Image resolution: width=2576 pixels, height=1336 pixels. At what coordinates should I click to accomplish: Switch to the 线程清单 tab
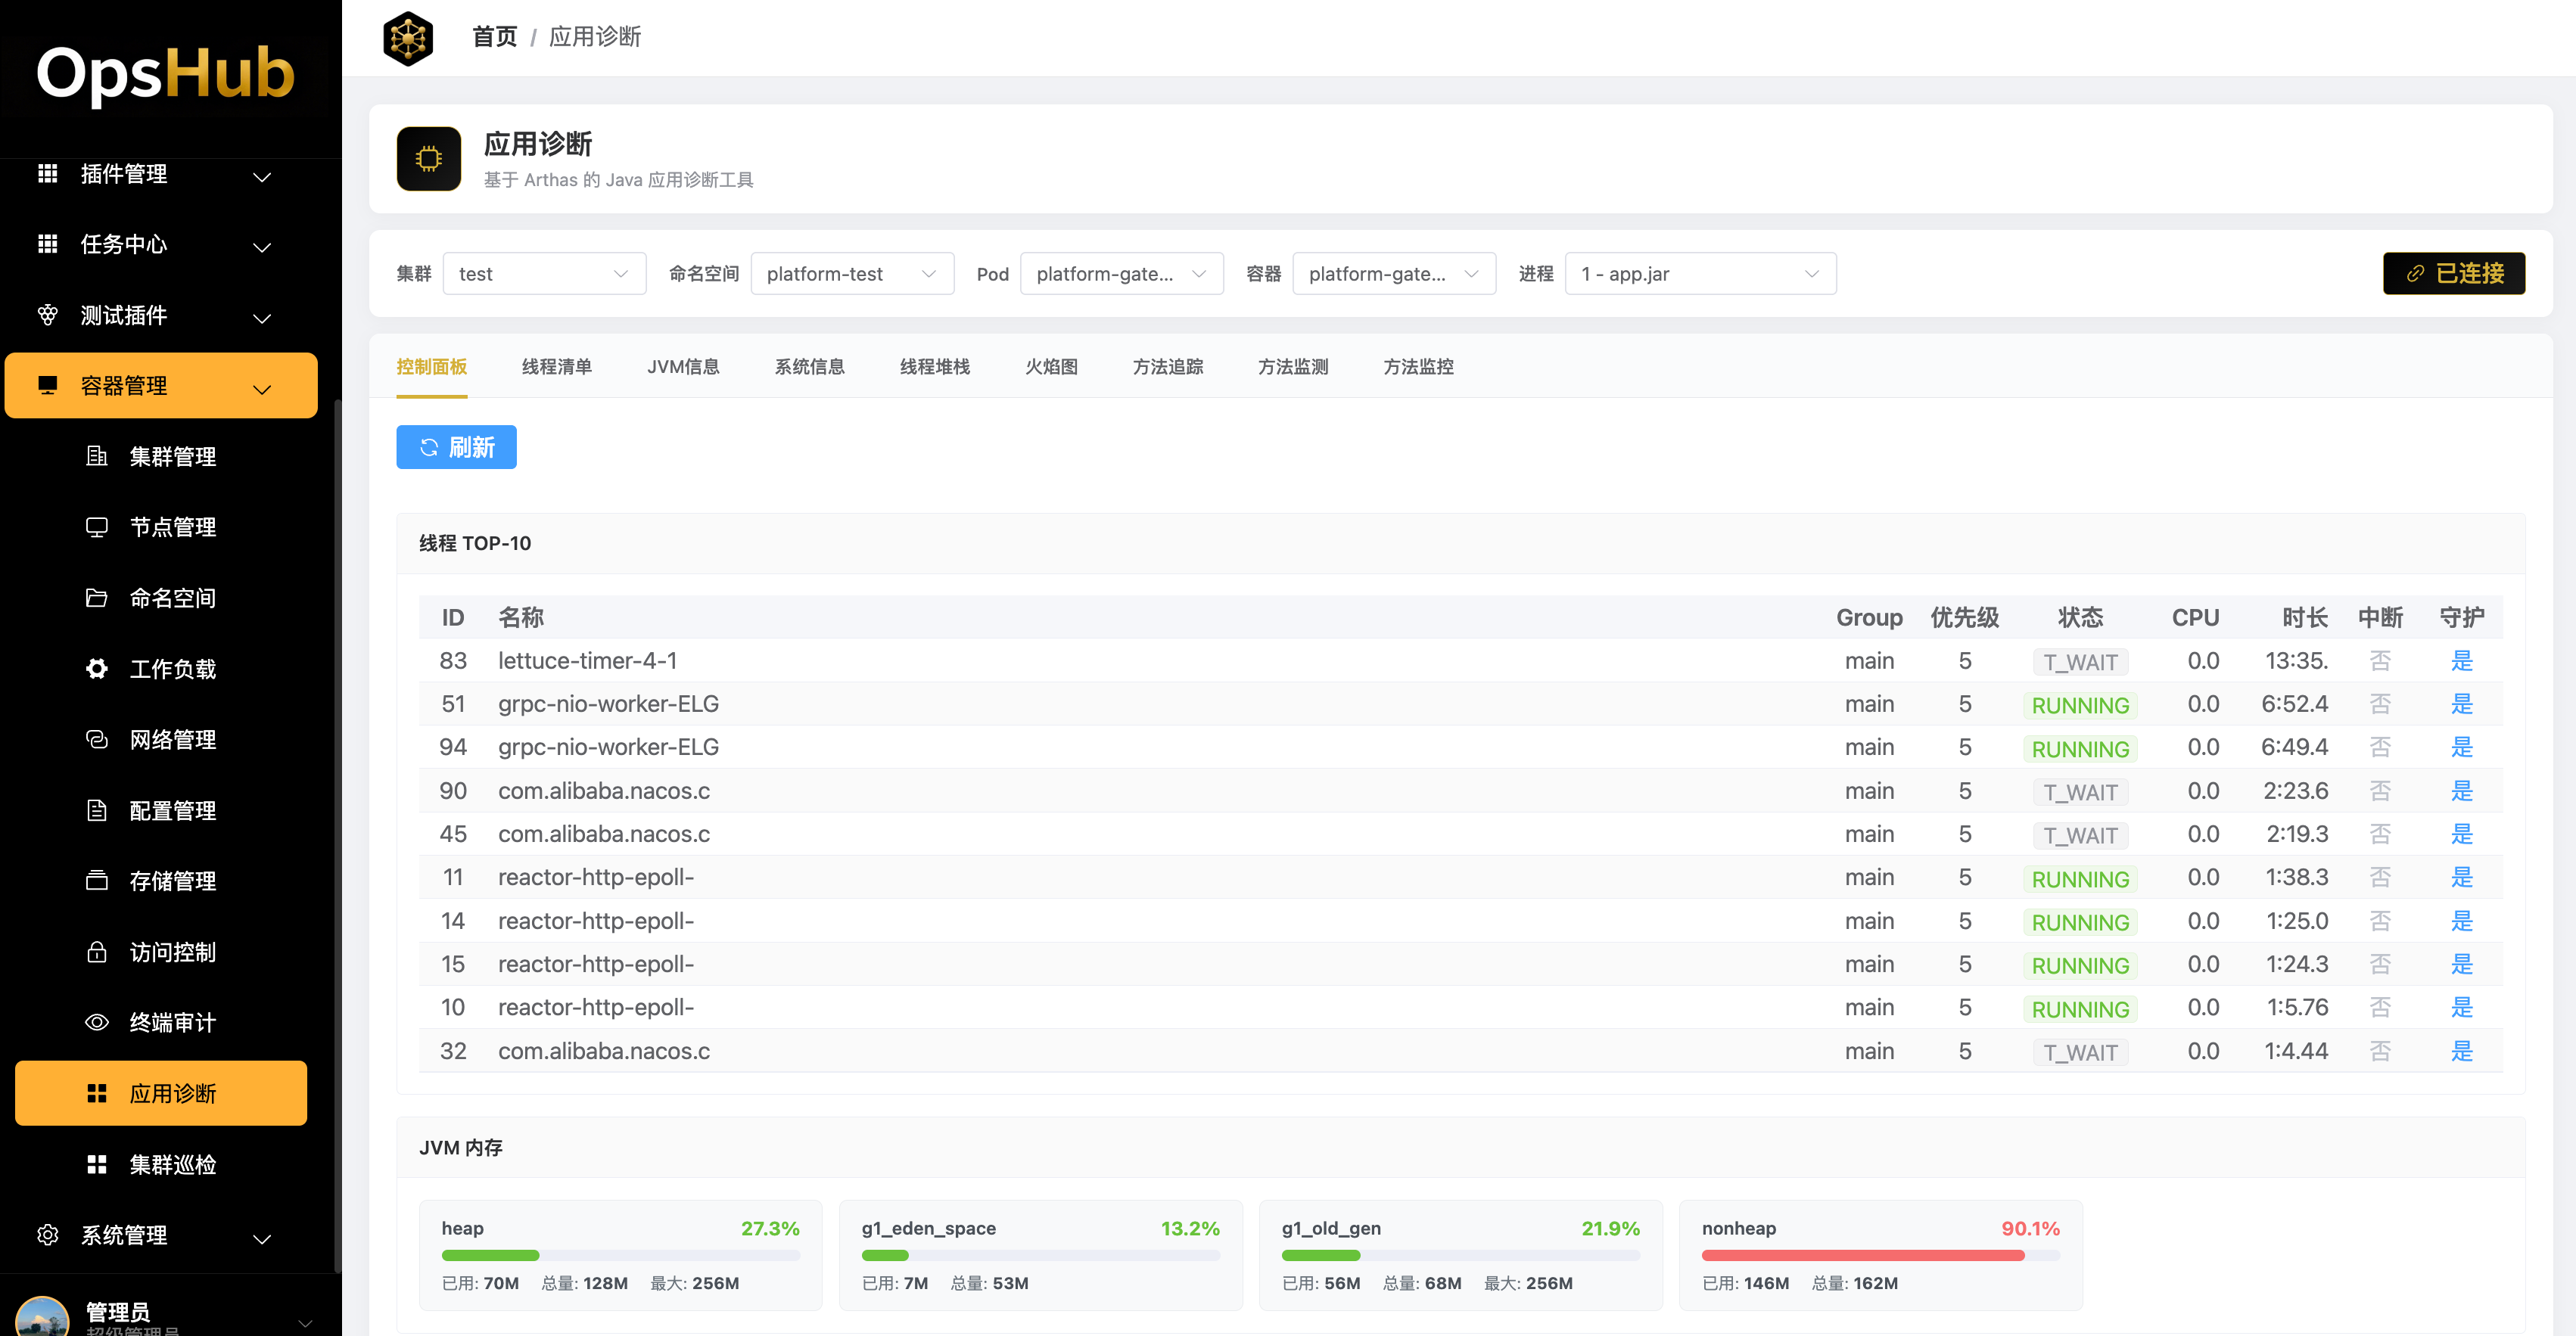pos(557,367)
